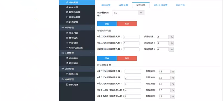The height and width of the screenshot is (101, 223).
Task: Open 会员列表 via its user icon
Action: tap(67, 33)
